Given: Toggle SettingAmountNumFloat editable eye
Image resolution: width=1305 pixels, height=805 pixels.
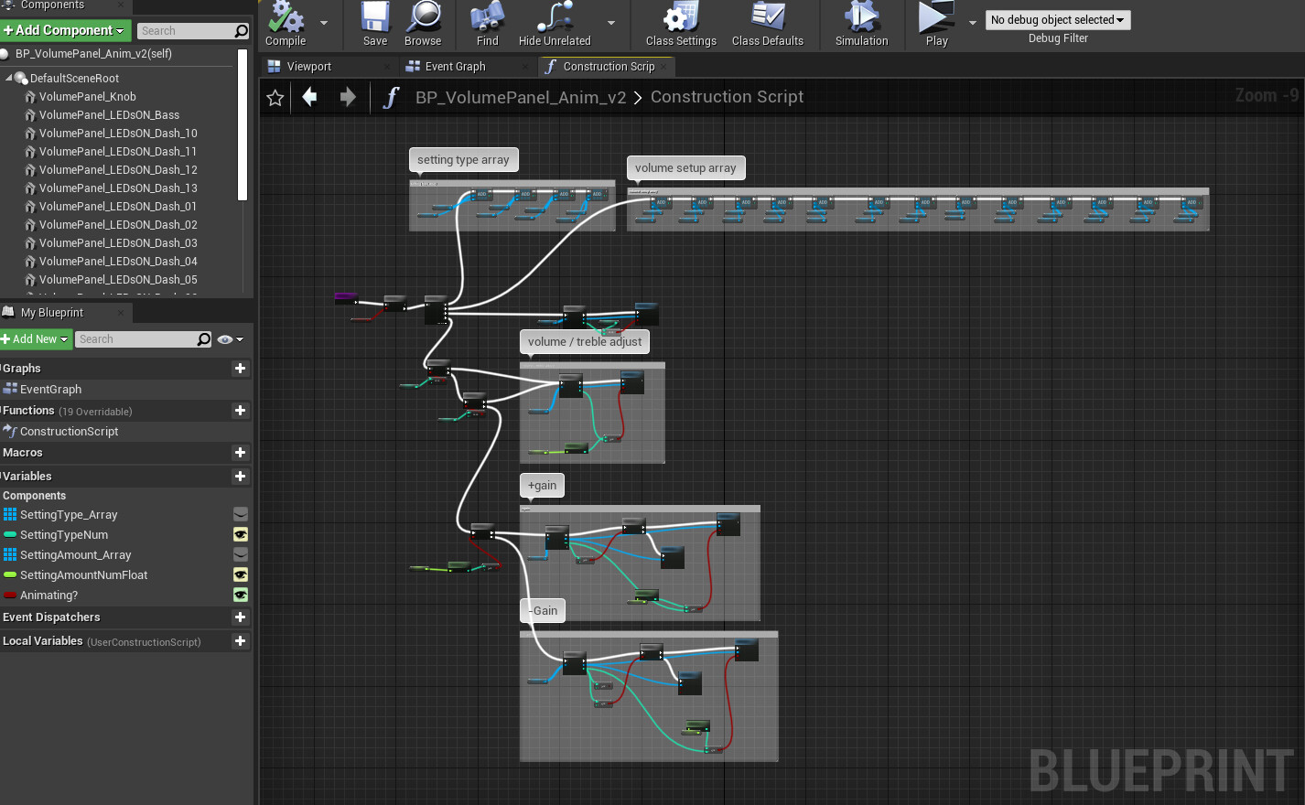Looking at the screenshot, I should (x=241, y=574).
